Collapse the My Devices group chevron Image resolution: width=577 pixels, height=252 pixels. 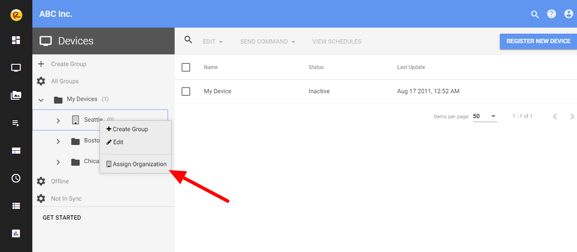tap(41, 100)
